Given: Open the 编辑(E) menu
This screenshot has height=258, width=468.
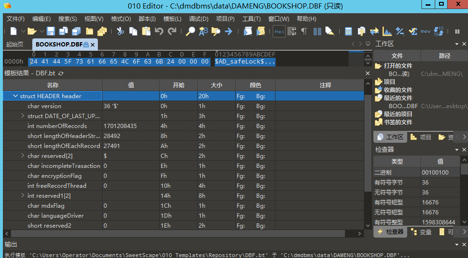Looking at the screenshot, I should point(41,19).
